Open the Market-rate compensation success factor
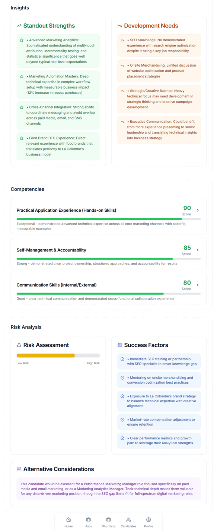The width and height of the screenshot is (217, 531). tap(159, 422)
